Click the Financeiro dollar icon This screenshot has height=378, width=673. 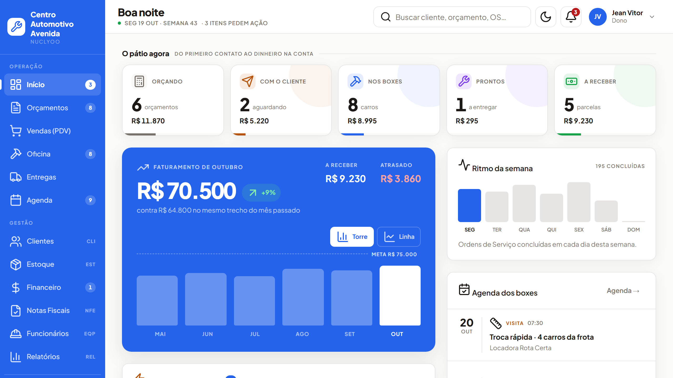(16, 287)
